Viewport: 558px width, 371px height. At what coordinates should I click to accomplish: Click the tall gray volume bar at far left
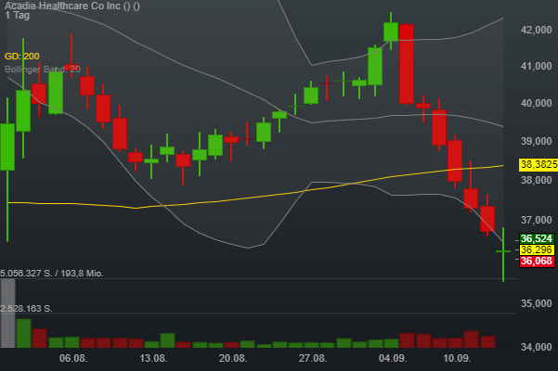pos(7,313)
